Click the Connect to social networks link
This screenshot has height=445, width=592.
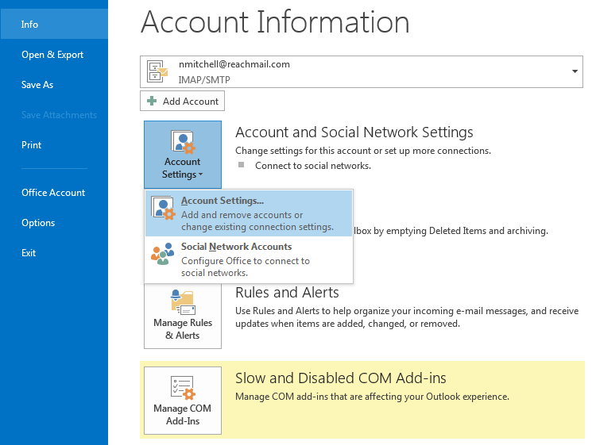(313, 166)
